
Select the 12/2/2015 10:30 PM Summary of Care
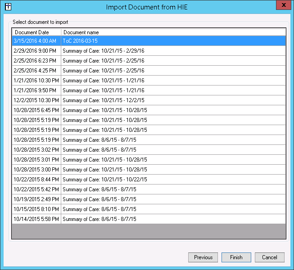point(149,100)
